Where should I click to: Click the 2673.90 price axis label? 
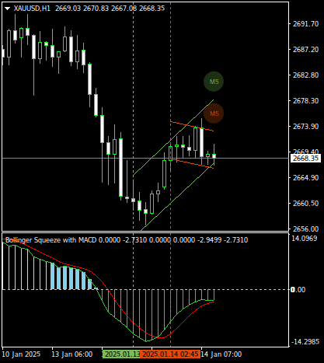pyautogui.click(x=305, y=126)
